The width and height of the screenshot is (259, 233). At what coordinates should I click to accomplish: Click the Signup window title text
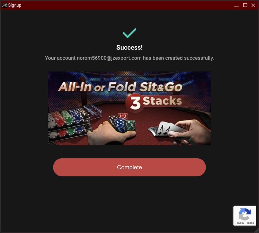click(x=15, y=5)
